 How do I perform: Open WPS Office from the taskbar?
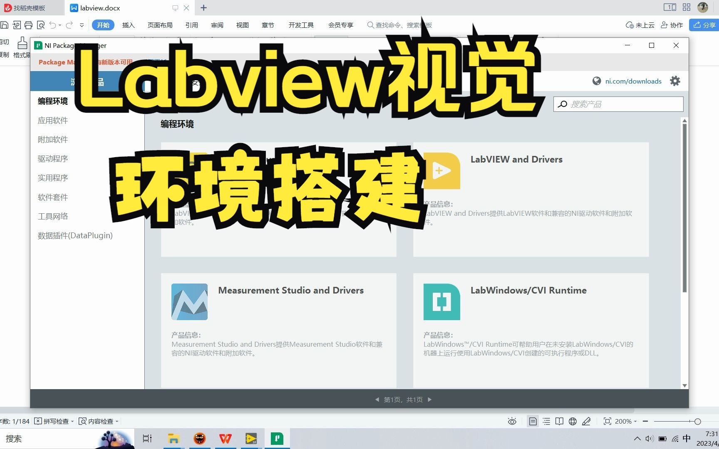coord(226,439)
